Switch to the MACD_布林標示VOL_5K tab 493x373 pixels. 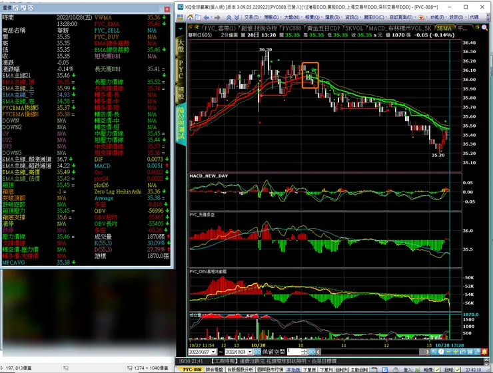pyautogui.click(x=400, y=28)
